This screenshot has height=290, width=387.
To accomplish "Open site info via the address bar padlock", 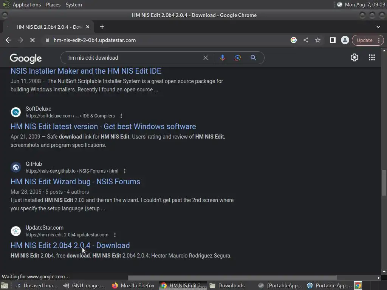I will click(x=48, y=40).
